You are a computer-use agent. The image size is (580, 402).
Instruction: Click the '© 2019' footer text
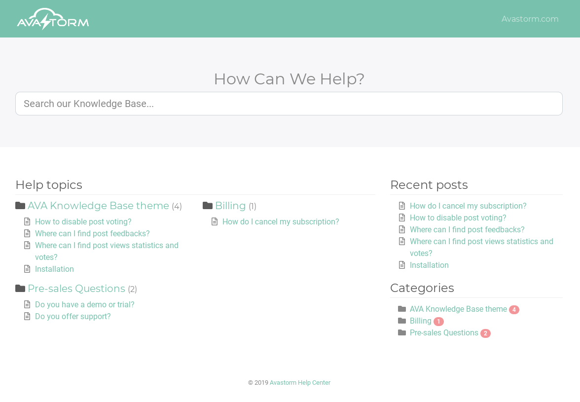click(258, 382)
